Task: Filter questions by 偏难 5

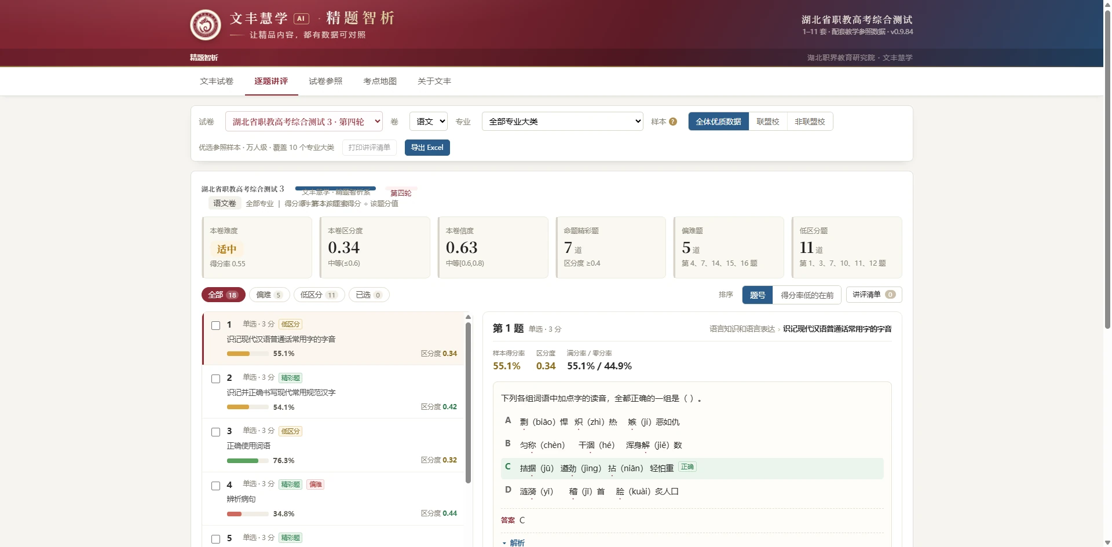Action: [x=269, y=295]
